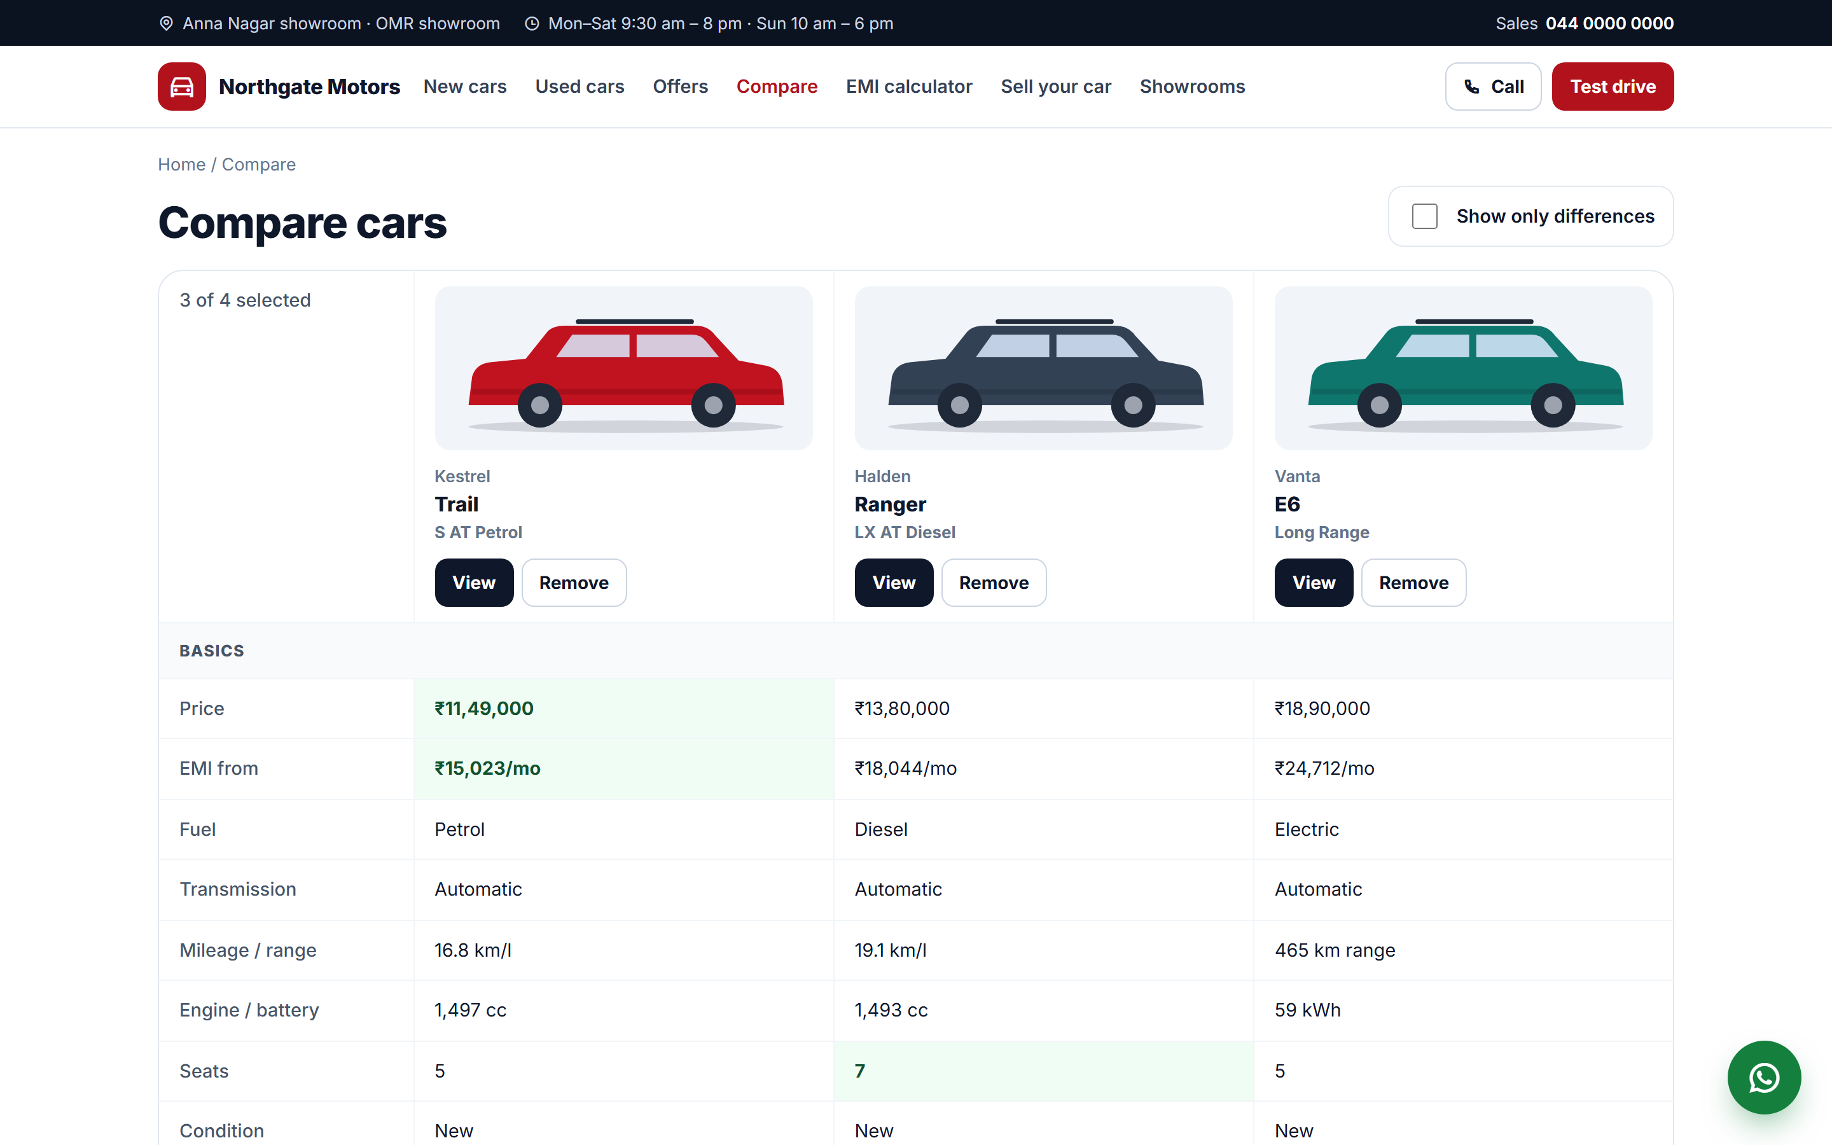Click the Home breadcrumb link

[182, 164]
